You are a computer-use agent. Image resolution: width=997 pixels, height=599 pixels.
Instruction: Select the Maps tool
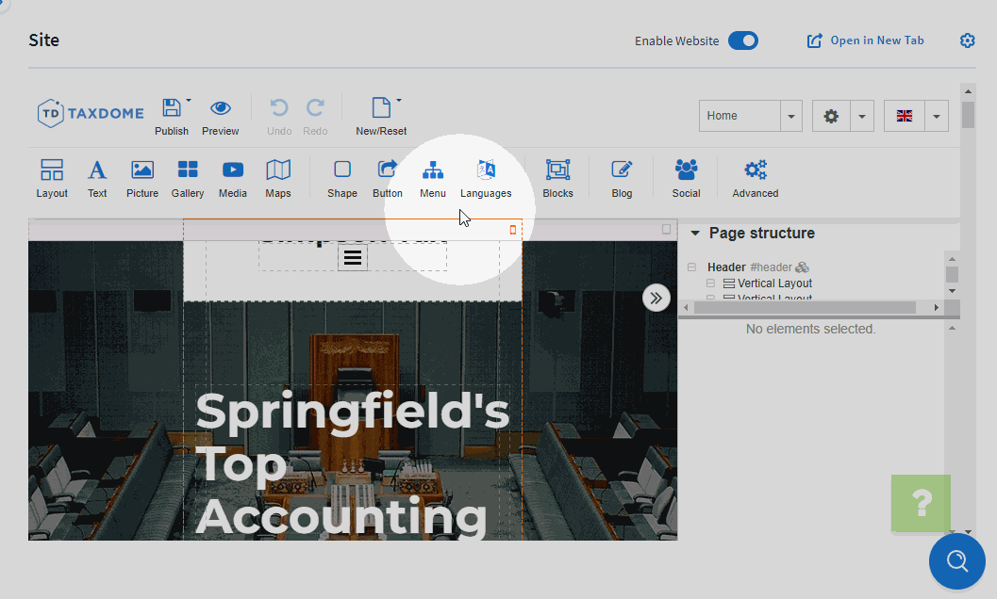click(278, 177)
